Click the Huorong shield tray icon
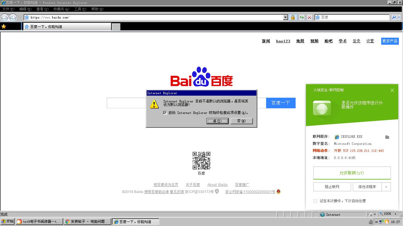 click(387, 222)
